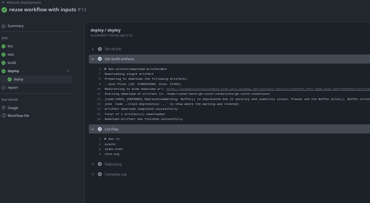
Task: Expand the Run ls log line
Action: point(106,139)
